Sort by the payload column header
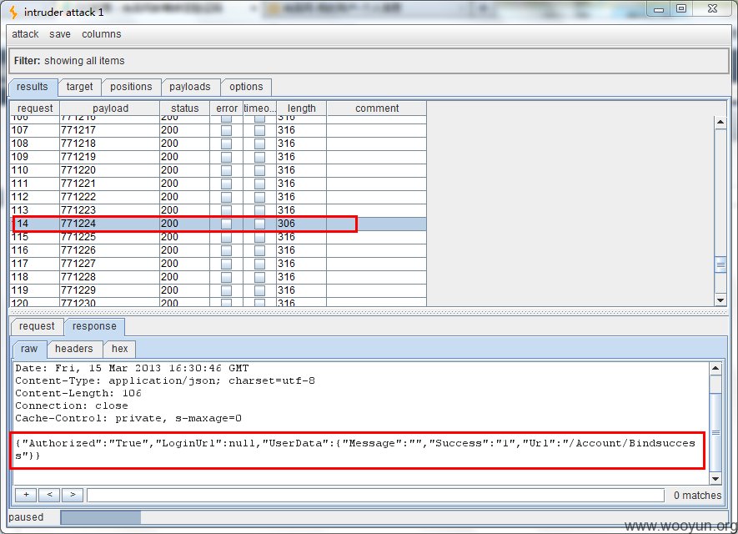 110,108
